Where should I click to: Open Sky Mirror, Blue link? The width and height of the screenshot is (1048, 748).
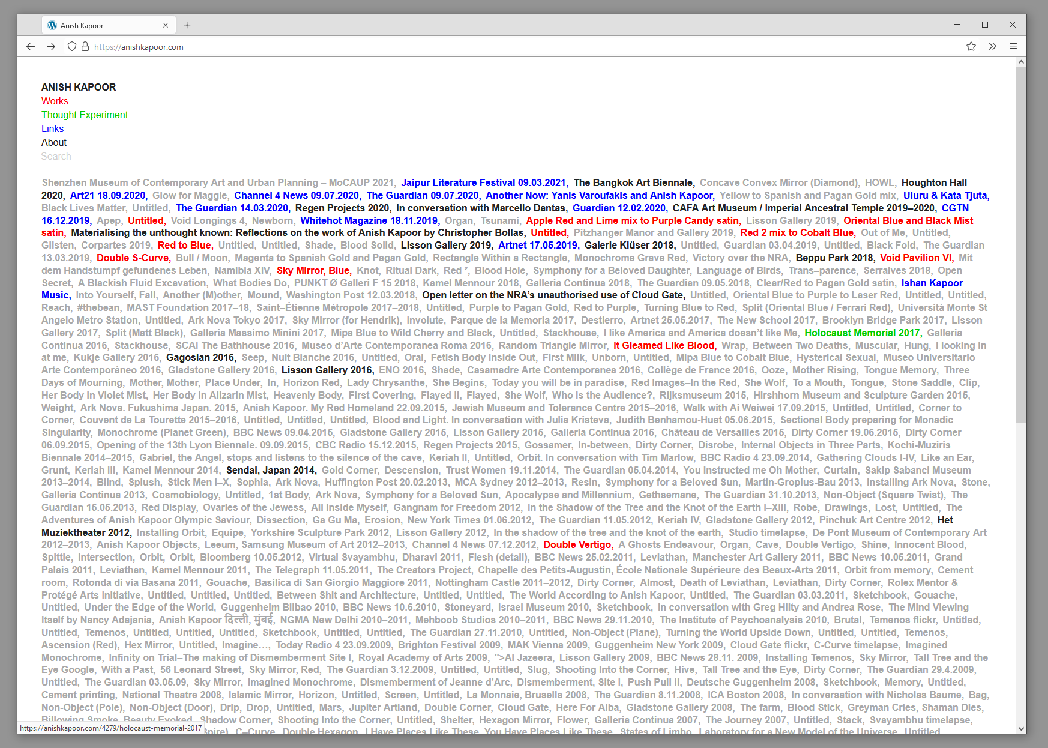tap(313, 270)
